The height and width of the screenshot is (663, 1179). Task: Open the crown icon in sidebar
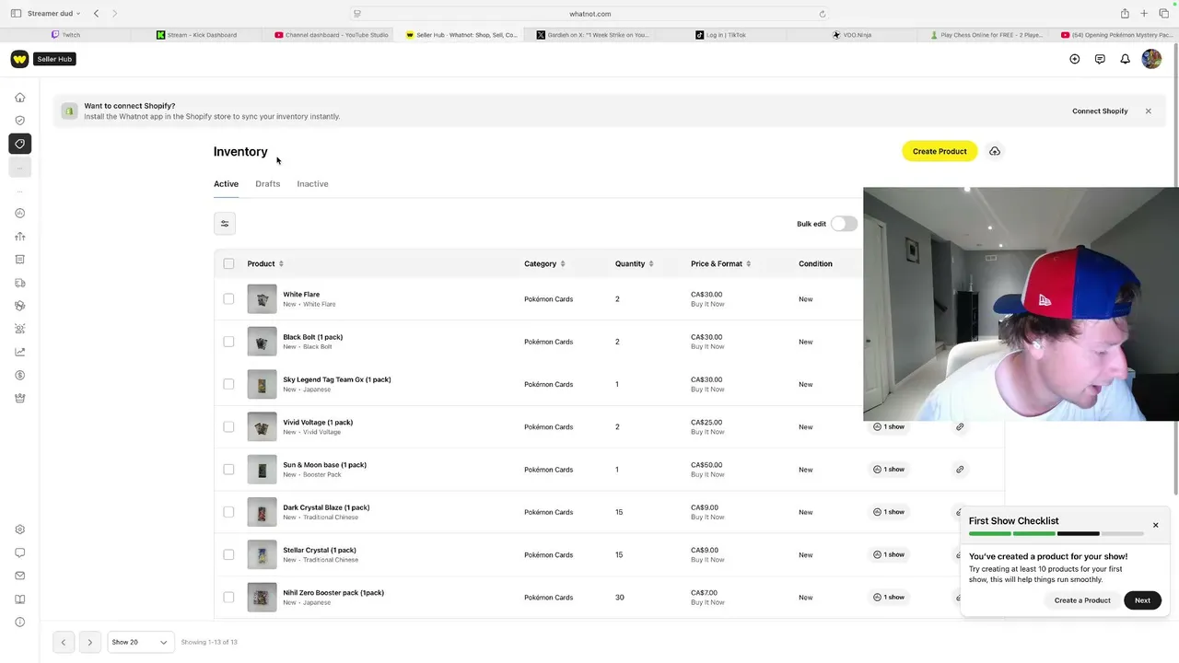[19, 399]
